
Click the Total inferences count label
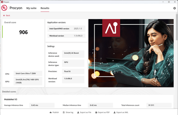130,105
